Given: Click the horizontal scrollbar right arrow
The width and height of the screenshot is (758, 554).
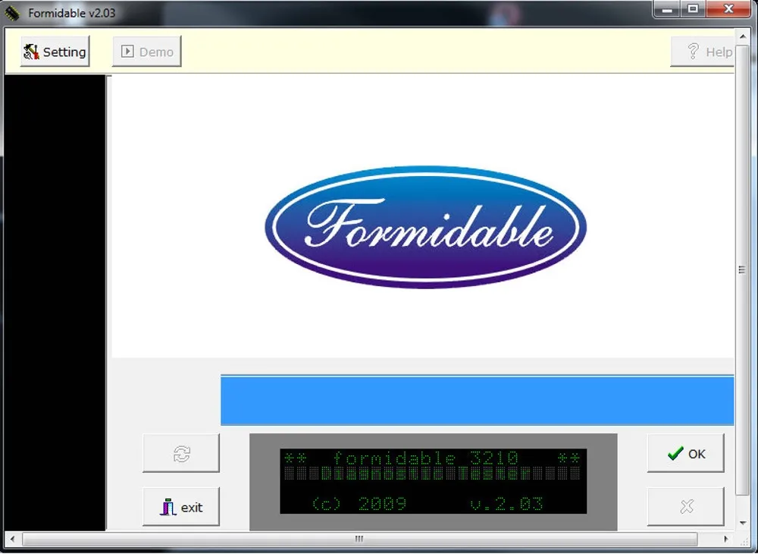Looking at the screenshot, I should click(727, 539).
